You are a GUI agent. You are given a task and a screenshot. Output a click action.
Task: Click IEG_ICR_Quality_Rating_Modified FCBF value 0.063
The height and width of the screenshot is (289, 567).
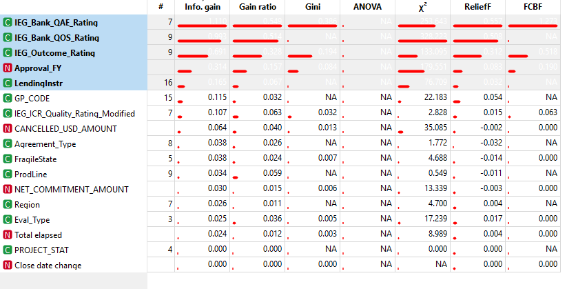click(x=548, y=112)
